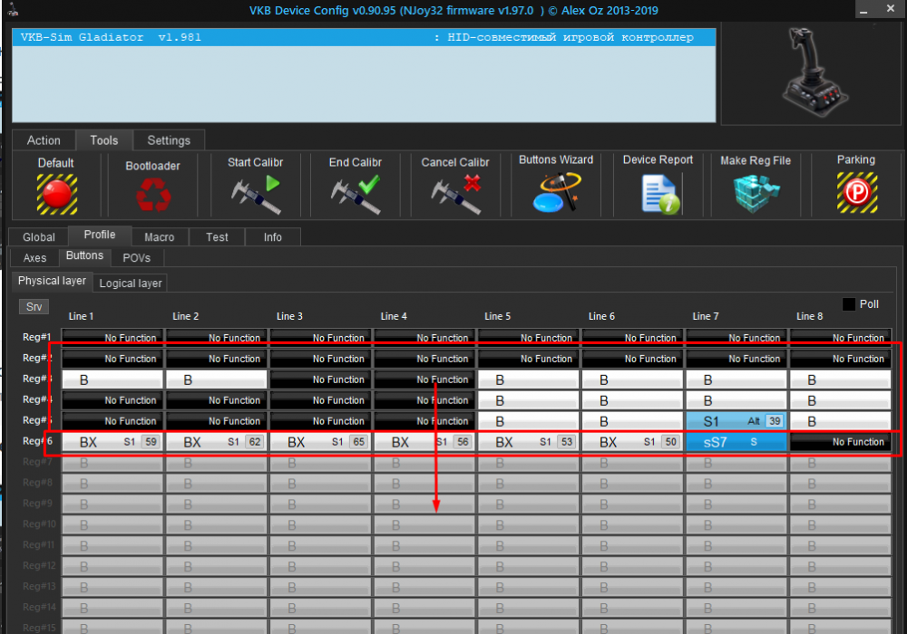This screenshot has height=634, width=907.
Task: Launch the Buttons Wizard
Action: click(556, 193)
